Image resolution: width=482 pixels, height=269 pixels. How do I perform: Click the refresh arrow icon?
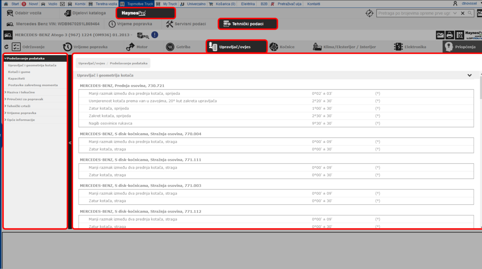[x=7, y=47]
